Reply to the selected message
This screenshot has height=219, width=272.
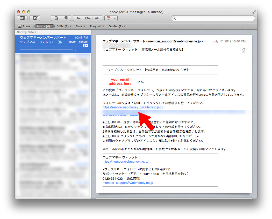click(78, 18)
